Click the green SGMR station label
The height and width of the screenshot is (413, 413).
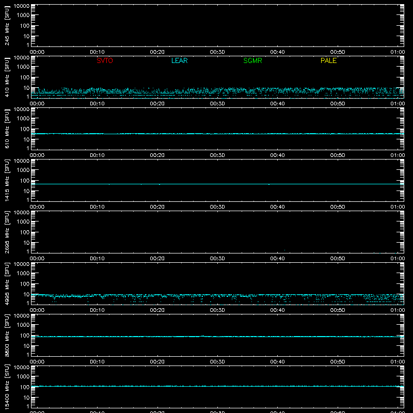click(252, 60)
